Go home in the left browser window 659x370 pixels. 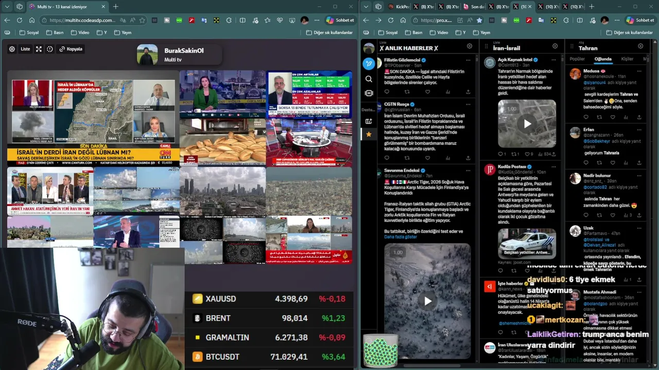coord(31,20)
